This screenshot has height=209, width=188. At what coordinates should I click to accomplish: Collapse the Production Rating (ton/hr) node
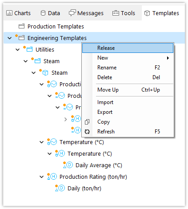(42, 177)
